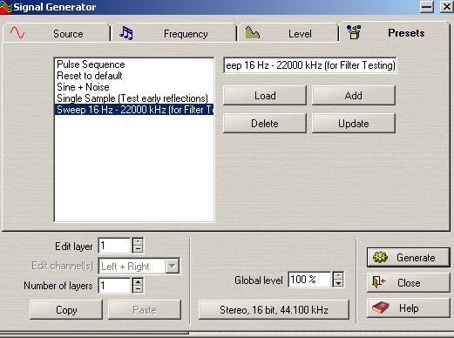Image resolution: width=454 pixels, height=338 pixels.
Task: Click the Generate button label
Action: coord(416,258)
